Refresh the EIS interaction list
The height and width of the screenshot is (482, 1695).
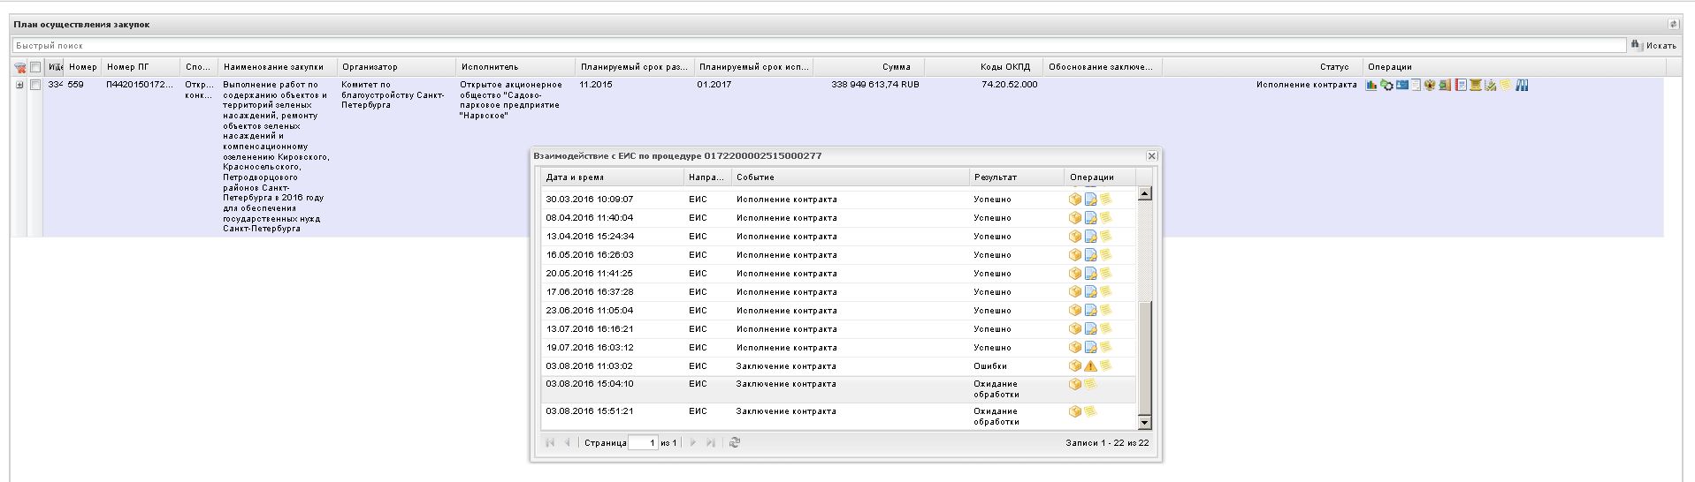[x=734, y=442]
